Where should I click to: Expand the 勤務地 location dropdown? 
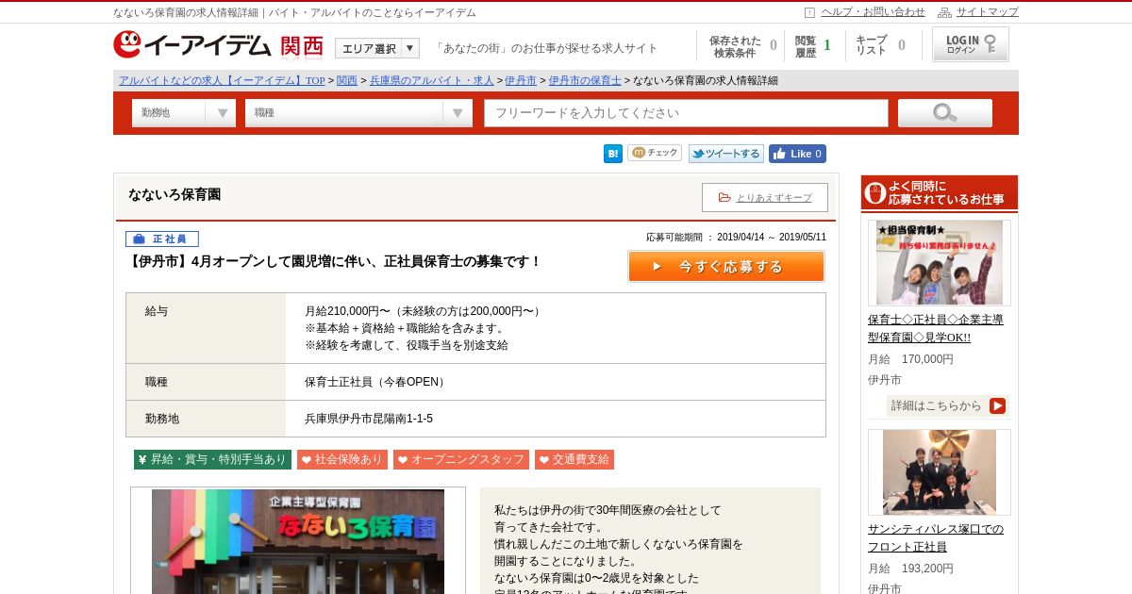(x=184, y=113)
